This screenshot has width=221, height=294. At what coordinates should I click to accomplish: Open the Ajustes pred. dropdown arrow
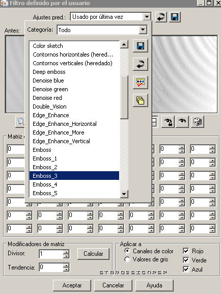tap(147, 17)
